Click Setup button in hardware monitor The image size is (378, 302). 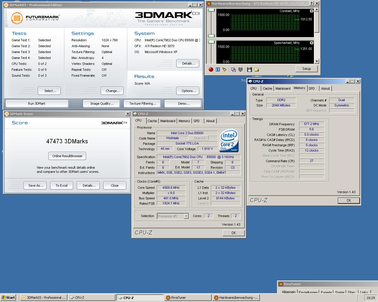(x=307, y=69)
